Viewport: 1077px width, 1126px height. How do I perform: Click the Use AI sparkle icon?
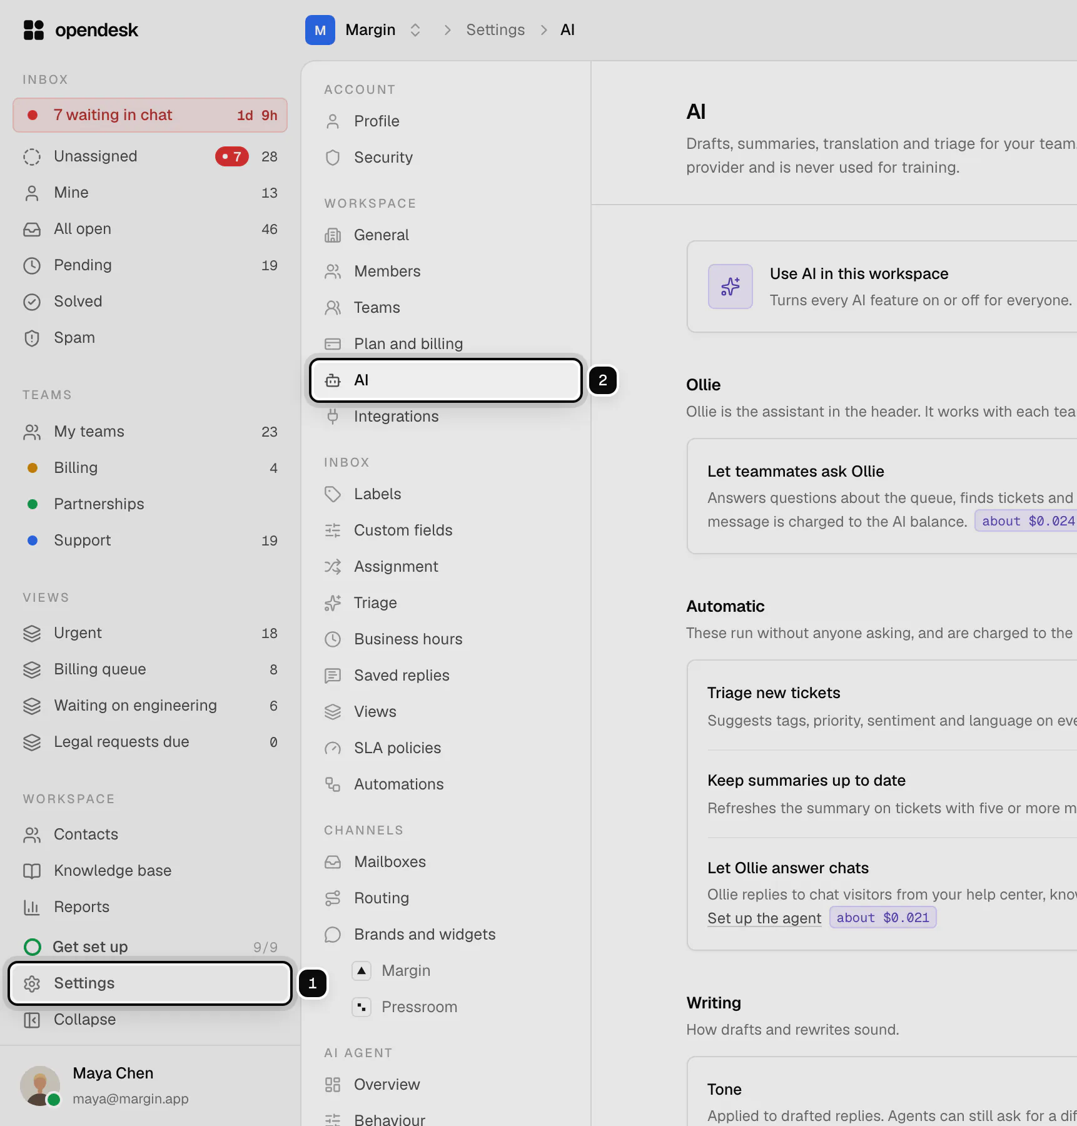731,287
